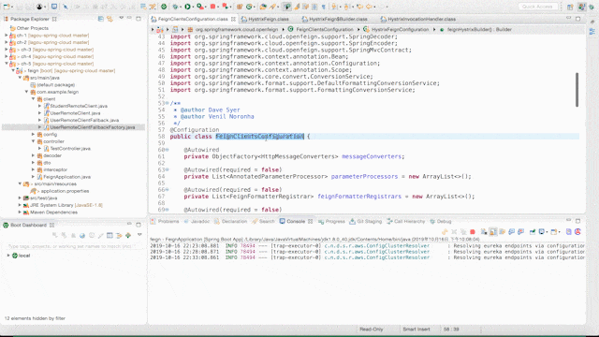The height and width of the screenshot is (337, 599).
Task: Click the Open Perspective icon
Action: 570,7
